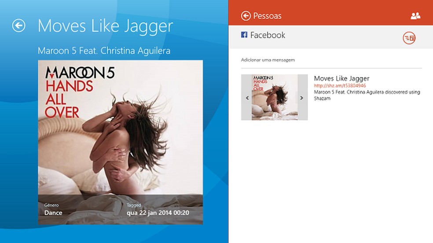
Task: Click the 'discovered using Shazam' description text
Action: point(367,95)
